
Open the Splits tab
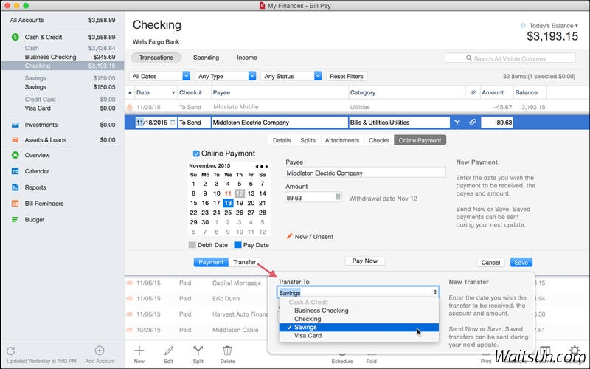[x=308, y=140]
